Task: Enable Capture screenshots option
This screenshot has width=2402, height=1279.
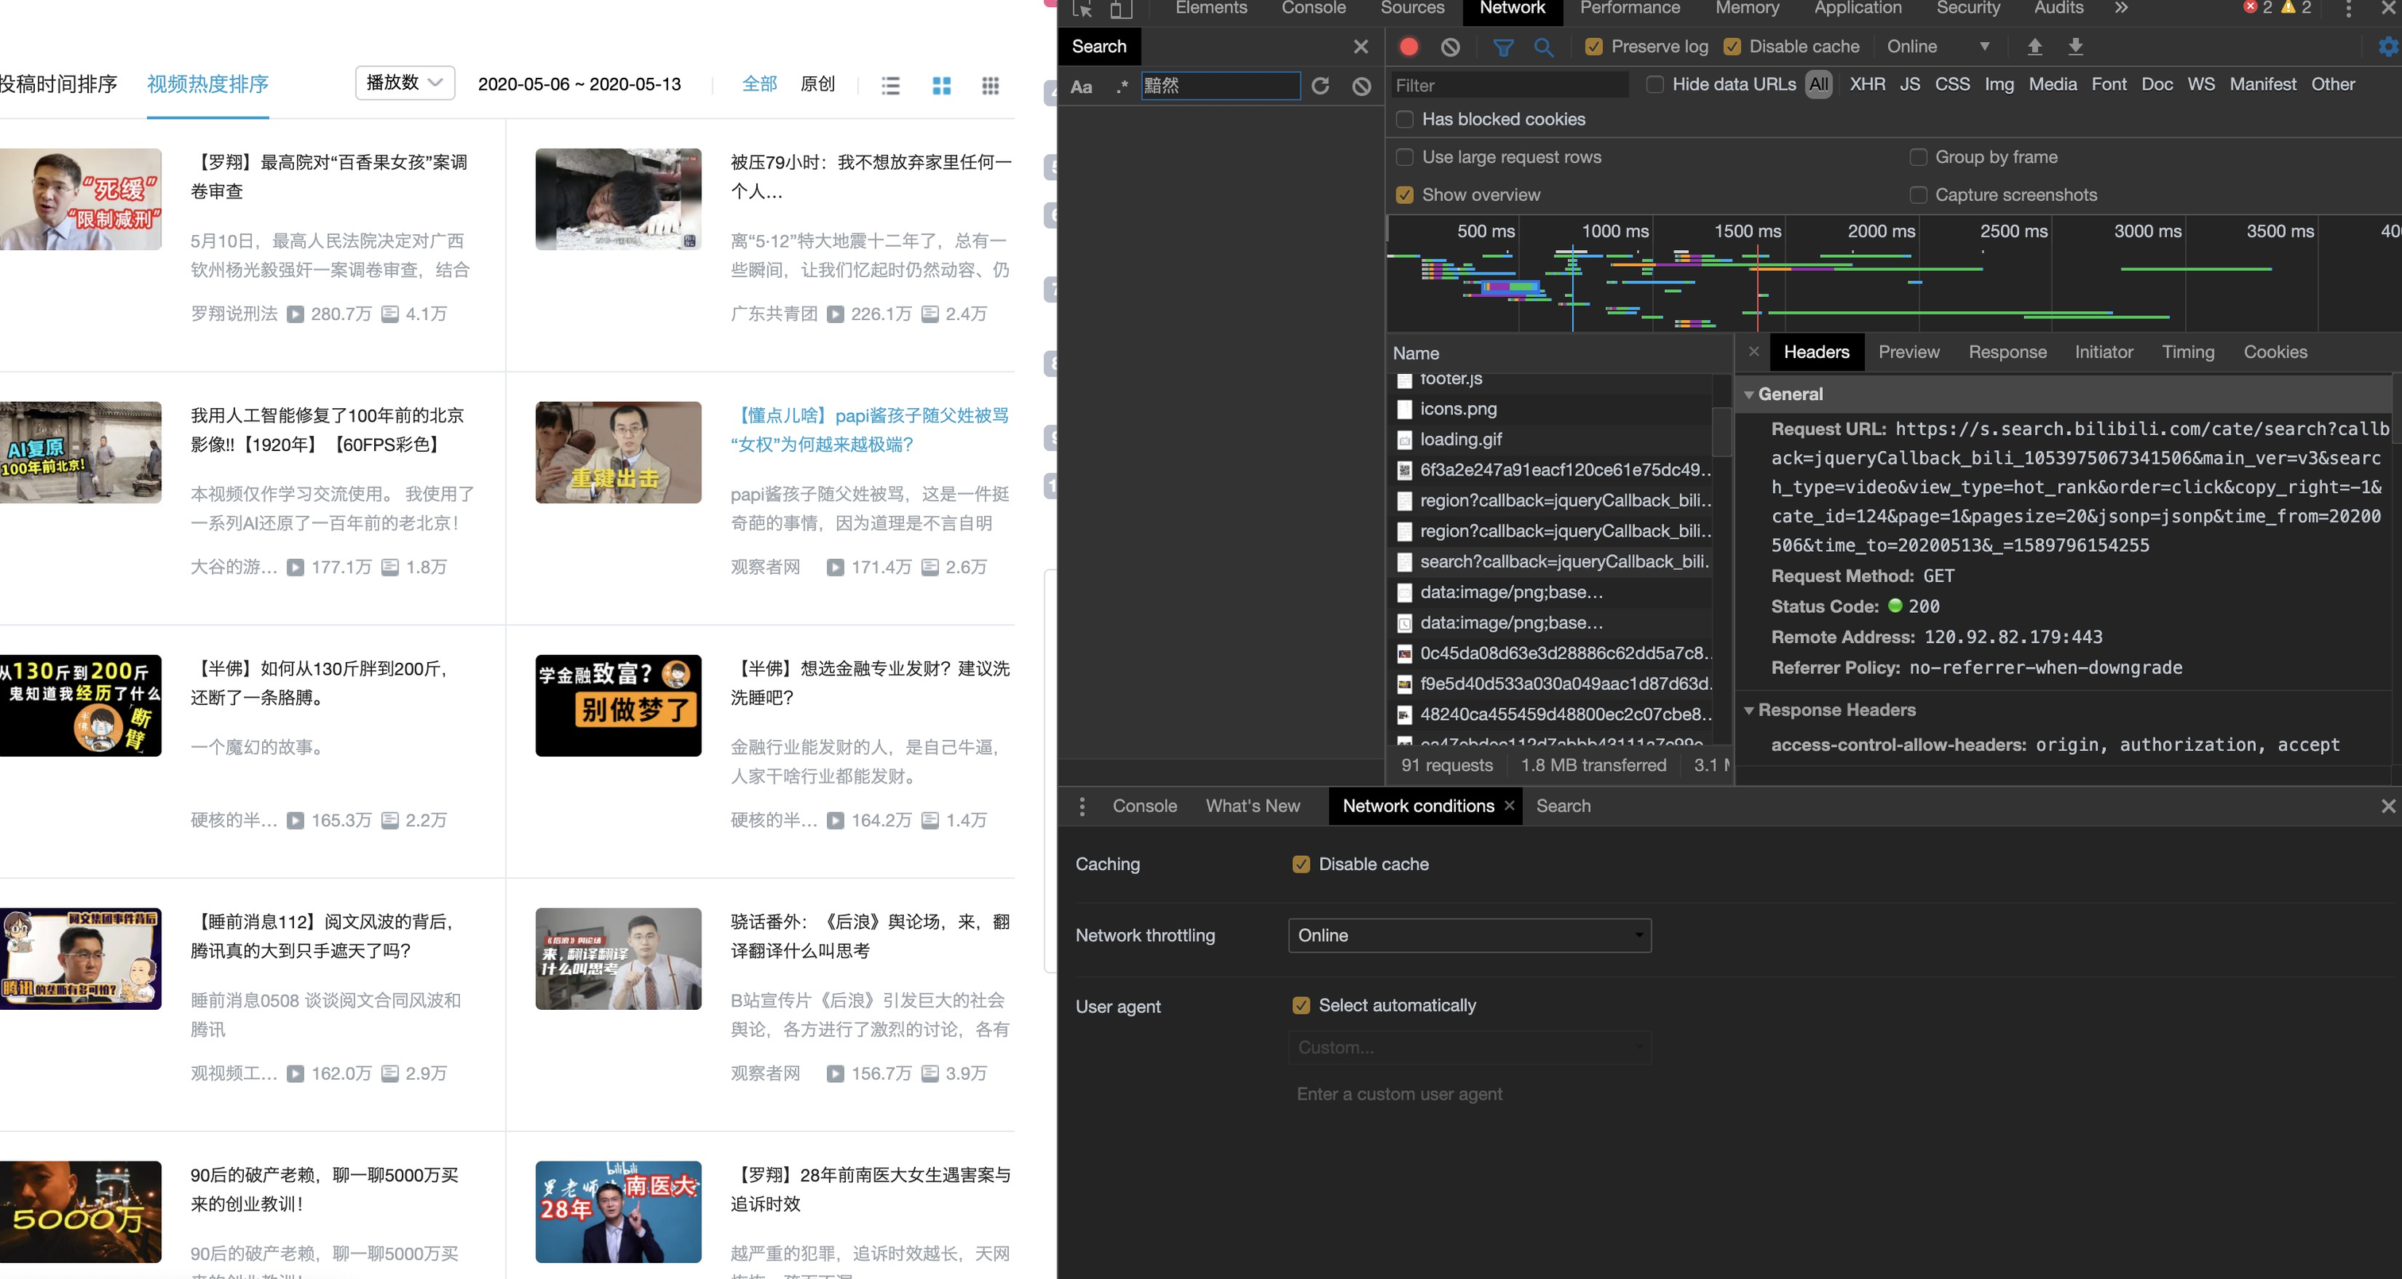Action: (1918, 195)
